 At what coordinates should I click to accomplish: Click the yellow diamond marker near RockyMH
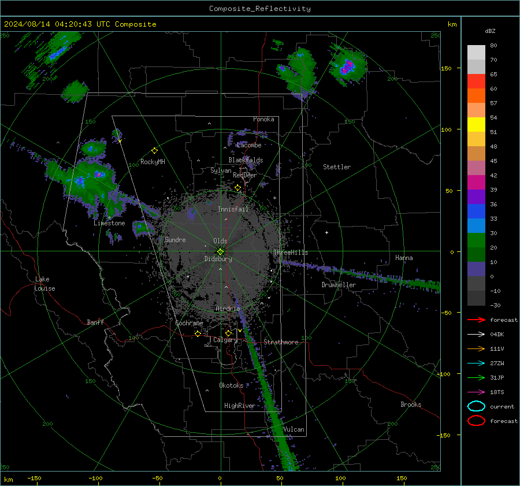[154, 151]
